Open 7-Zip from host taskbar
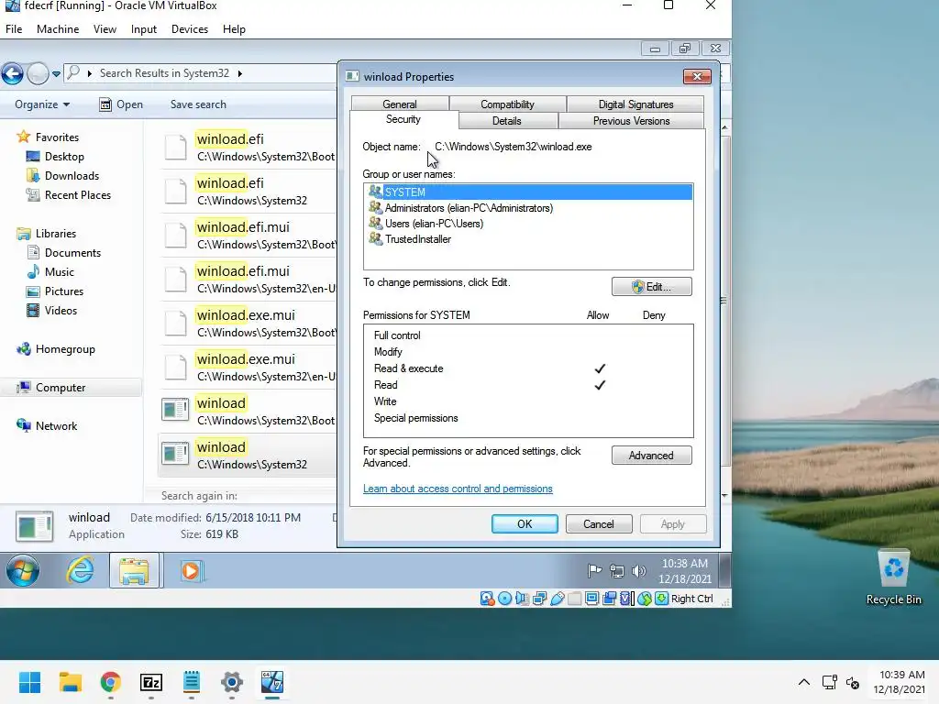This screenshot has height=704, width=939. click(x=151, y=682)
